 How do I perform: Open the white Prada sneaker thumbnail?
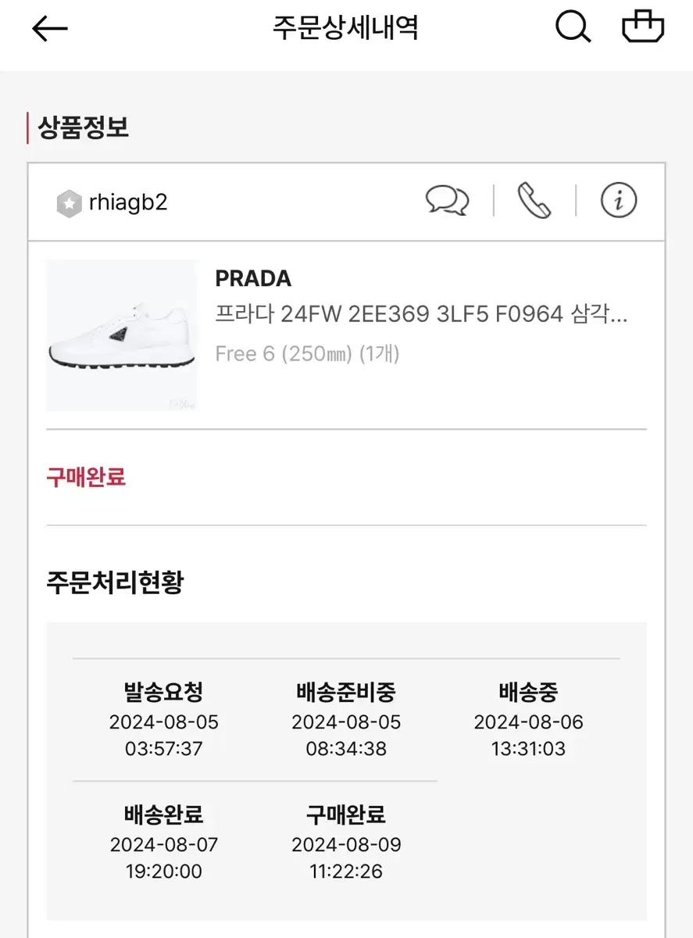coord(122,335)
